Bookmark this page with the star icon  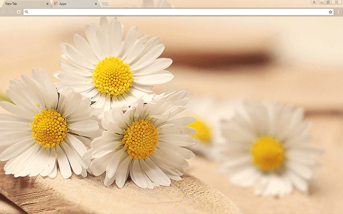(x=330, y=12)
